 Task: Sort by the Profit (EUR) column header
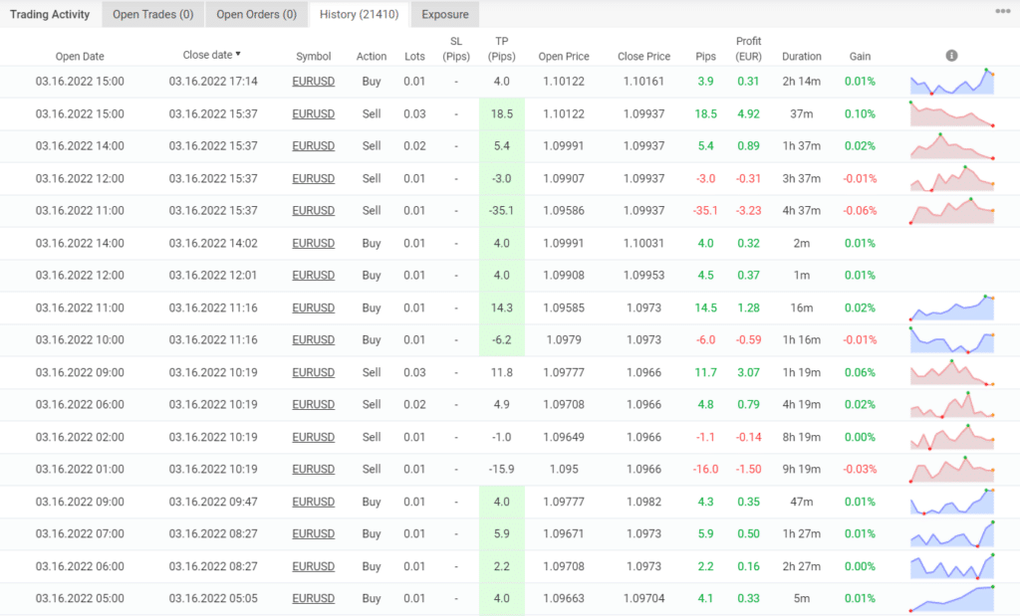[748, 50]
